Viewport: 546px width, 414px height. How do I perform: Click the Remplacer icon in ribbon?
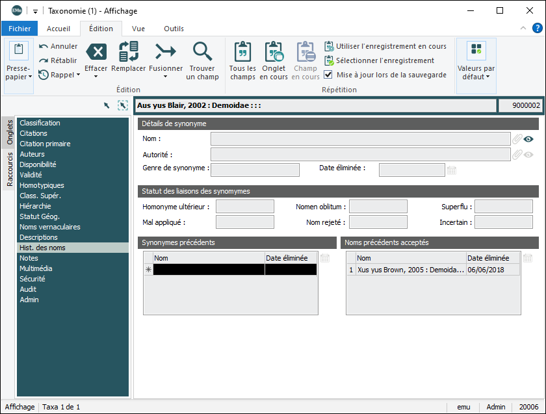click(128, 52)
